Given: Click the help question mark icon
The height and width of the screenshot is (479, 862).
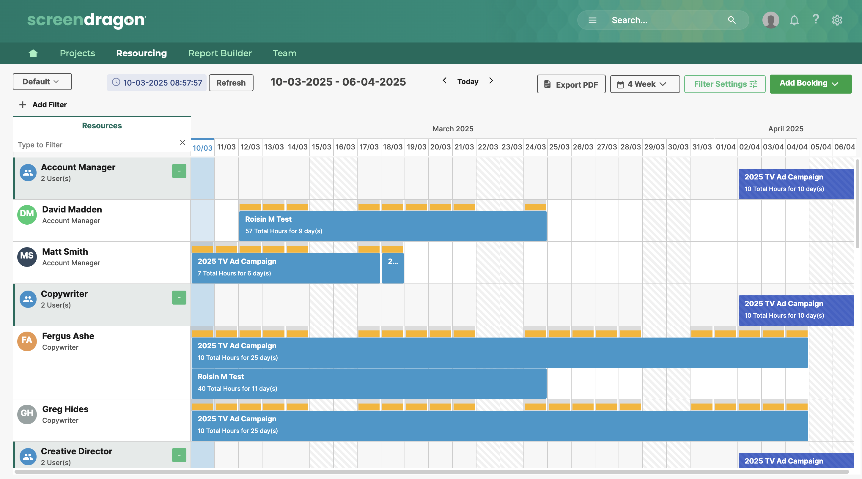Looking at the screenshot, I should pyautogui.click(x=816, y=19).
